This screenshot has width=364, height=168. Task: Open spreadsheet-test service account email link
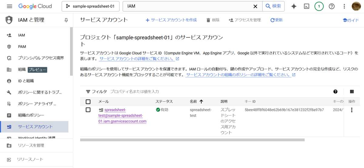[x=123, y=116]
